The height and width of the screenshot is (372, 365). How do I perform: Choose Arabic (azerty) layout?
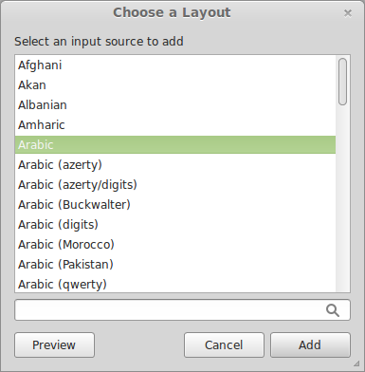coord(175,165)
